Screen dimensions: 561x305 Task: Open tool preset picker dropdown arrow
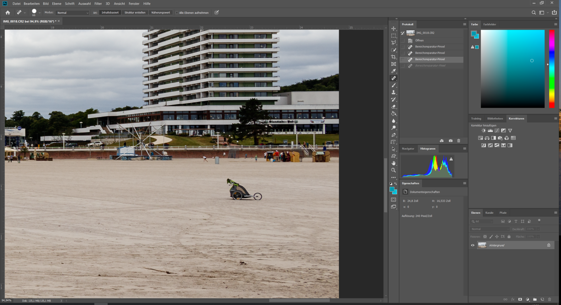(x=25, y=13)
